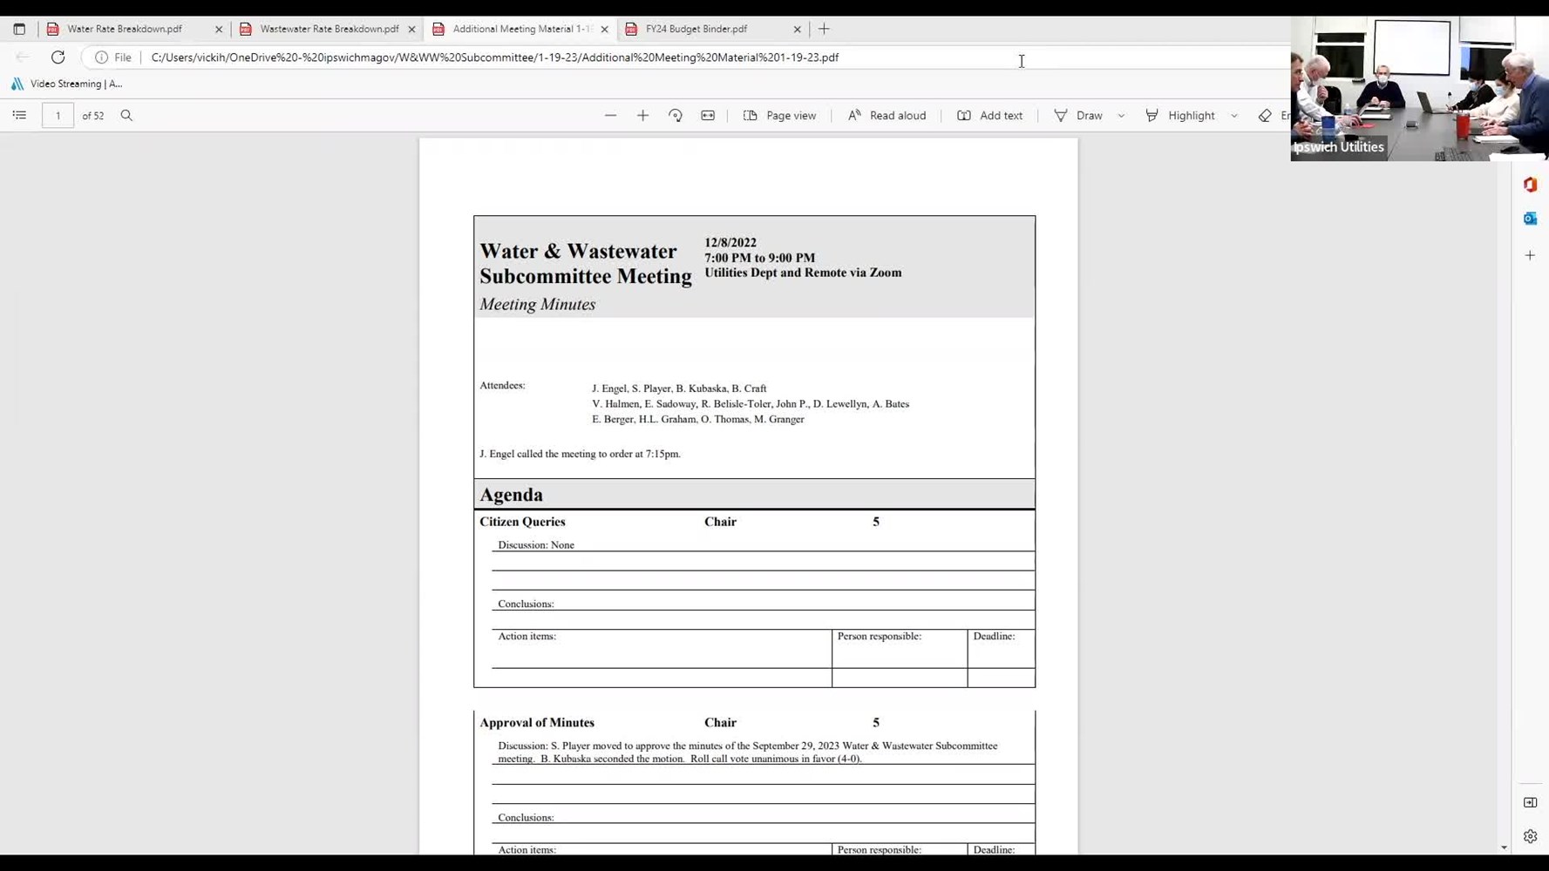Search the PDF with the find icon
Viewport: 1549px width, 871px height.
[126, 115]
